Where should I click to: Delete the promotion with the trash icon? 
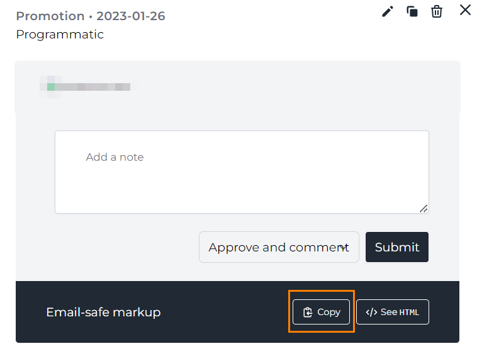point(437,11)
